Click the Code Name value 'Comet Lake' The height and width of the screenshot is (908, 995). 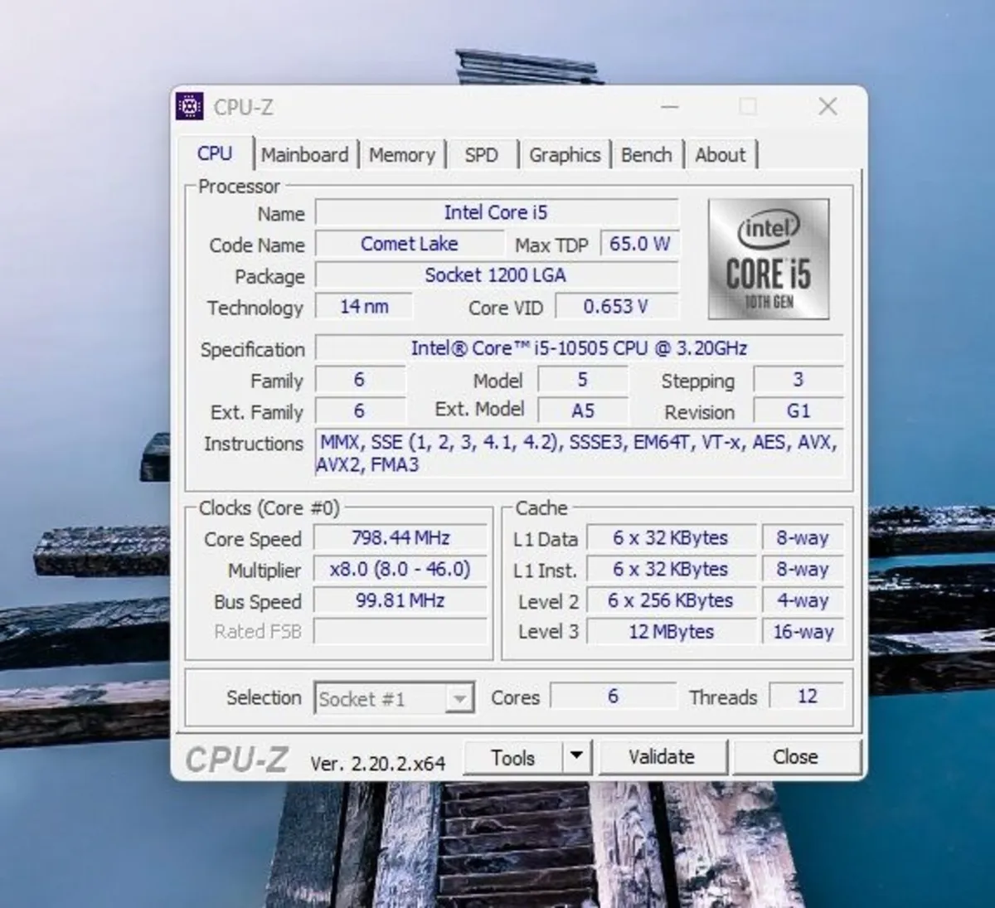[410, 244]
